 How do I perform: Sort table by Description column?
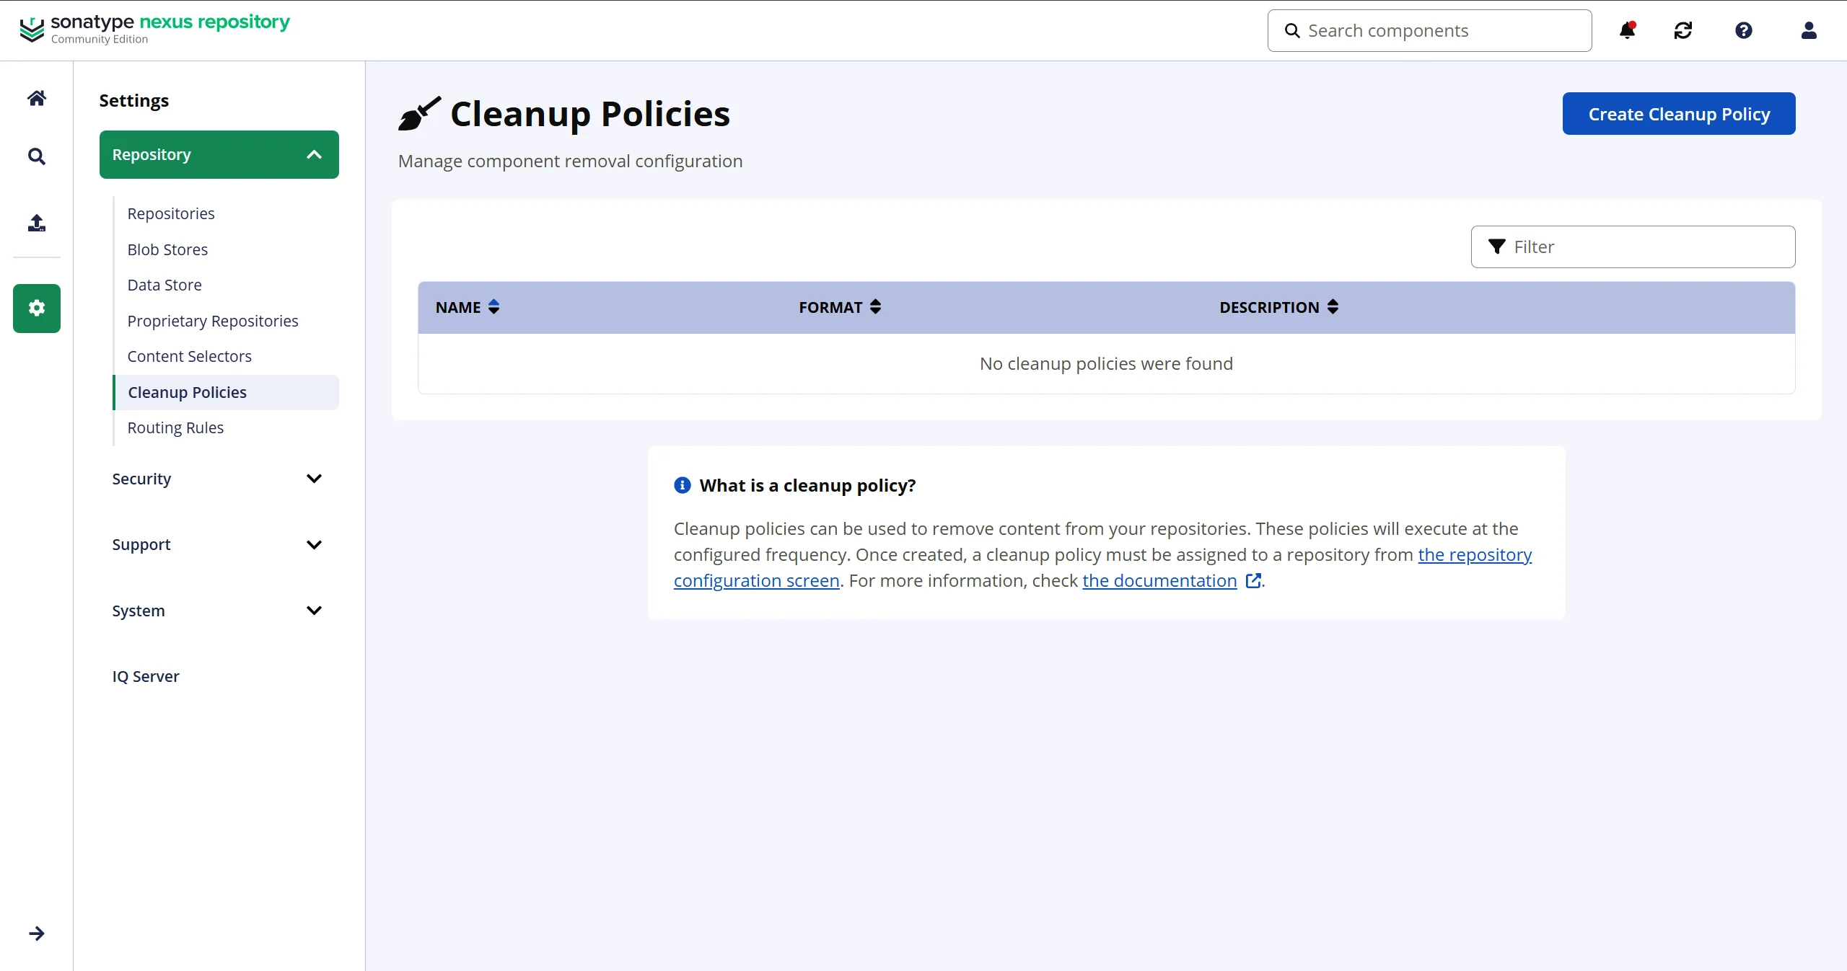click(1279, 307)
